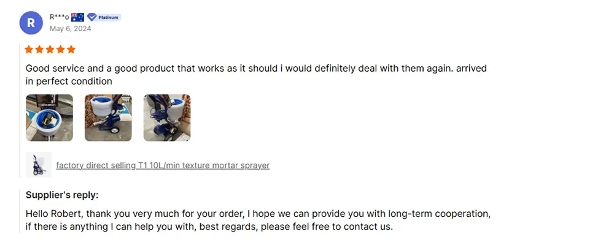
Task: Click the reviewer name R***o
Action: click(x=59, y=17)
